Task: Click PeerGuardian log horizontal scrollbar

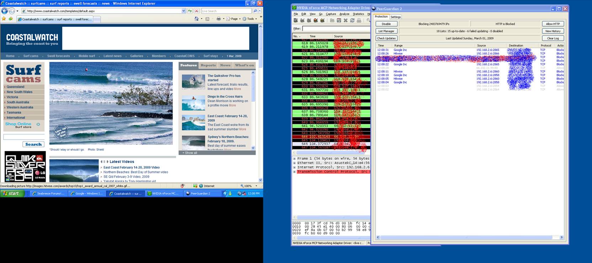Action: coord(466,237)
